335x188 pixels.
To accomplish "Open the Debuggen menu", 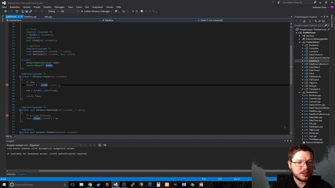I will (59, 7).
